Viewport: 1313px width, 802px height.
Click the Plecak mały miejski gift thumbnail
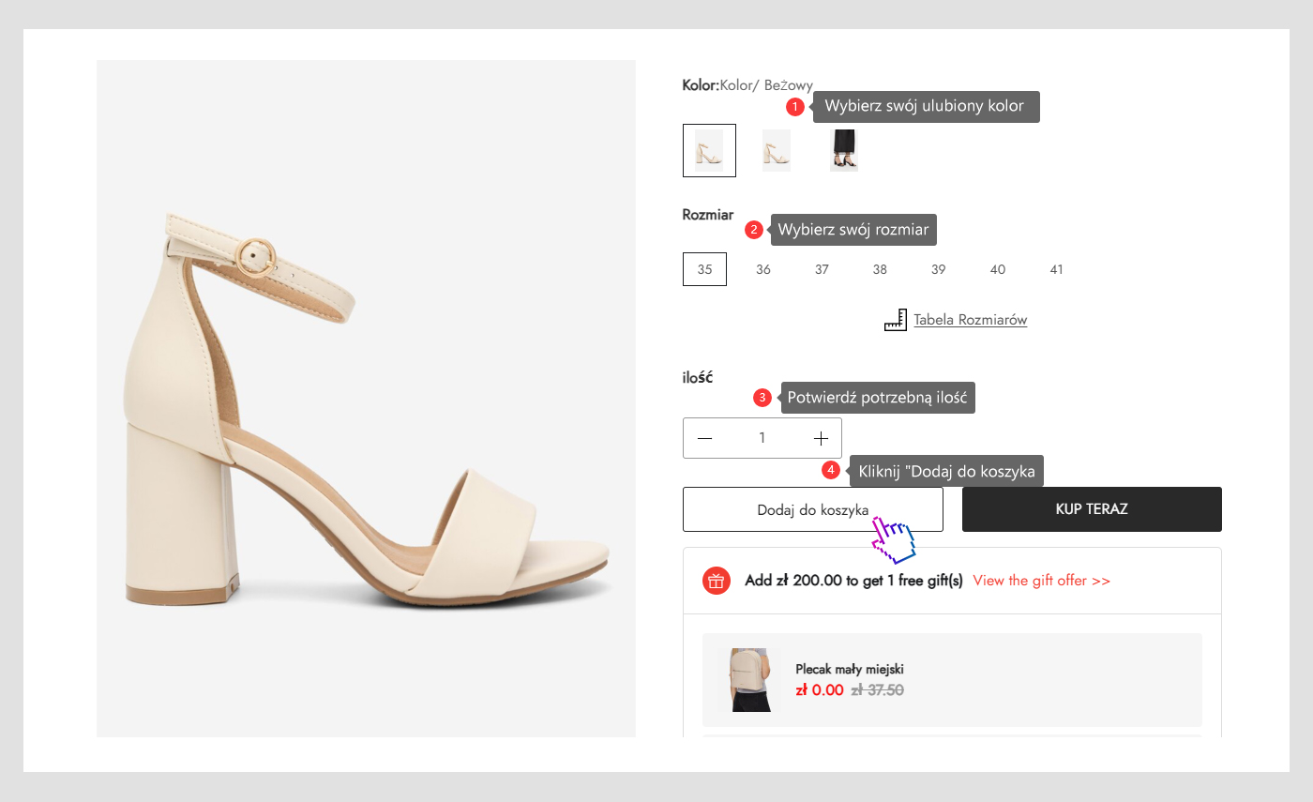[x=748, y=679]
